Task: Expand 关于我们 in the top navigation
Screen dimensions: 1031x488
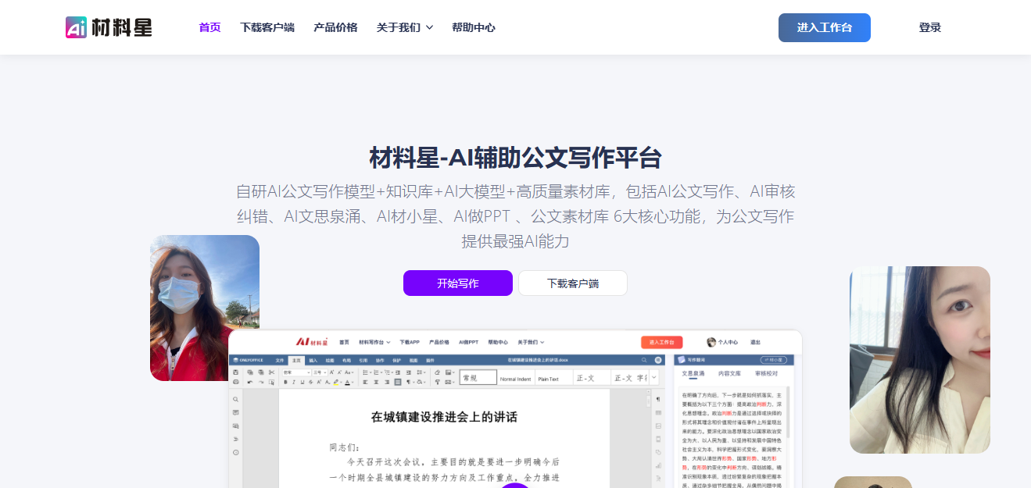Action: [405, 27]
